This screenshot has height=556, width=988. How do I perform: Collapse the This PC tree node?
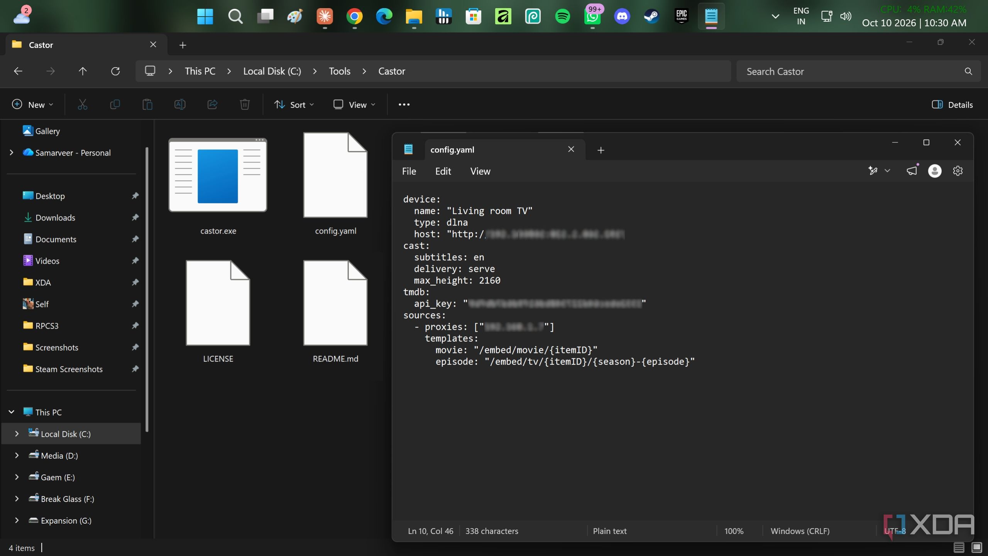point(12,412)
